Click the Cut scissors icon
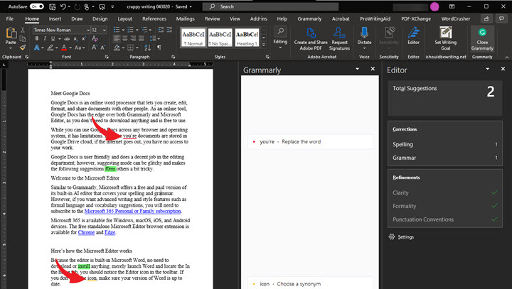The height and width of the screenshot is (289, 512). point(23,30)
